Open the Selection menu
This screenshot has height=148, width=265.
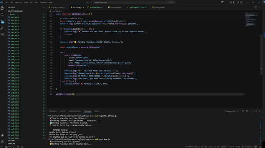18,2
